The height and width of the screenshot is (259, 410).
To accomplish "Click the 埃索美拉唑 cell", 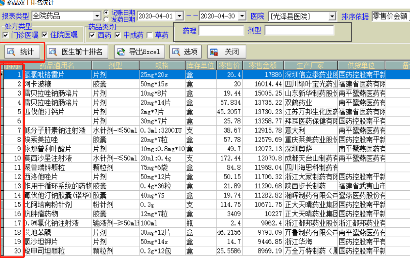I will (x=57, y=140).
